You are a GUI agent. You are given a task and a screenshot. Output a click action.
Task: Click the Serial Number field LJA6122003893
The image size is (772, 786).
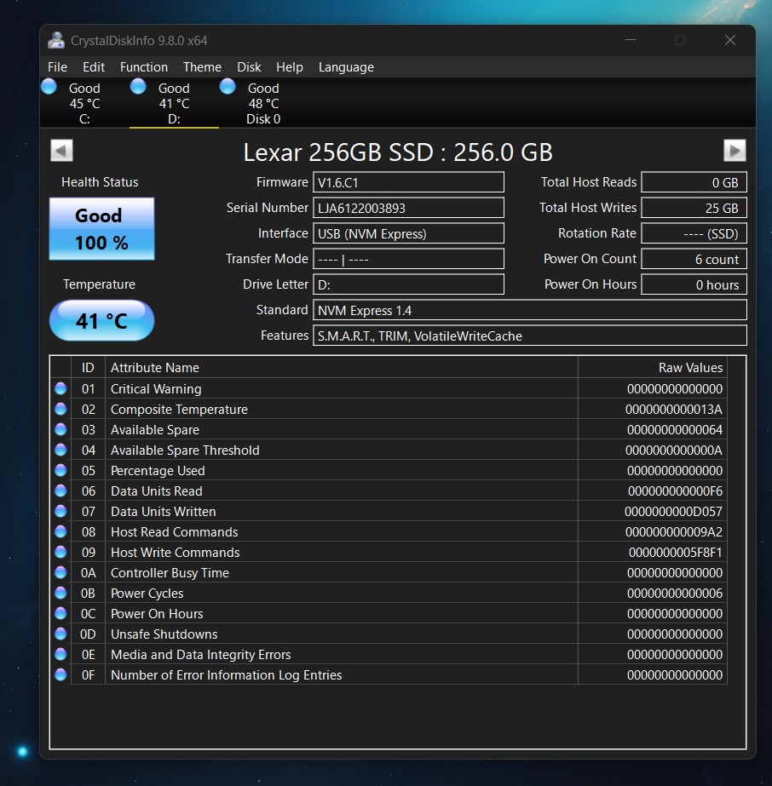tap(408, 208)
